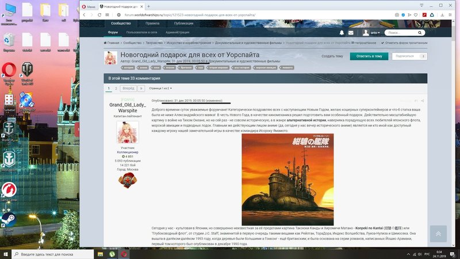Click the magnifier search icon in forum header
This screenshot has height=259, width=460.
pos(420,33)
